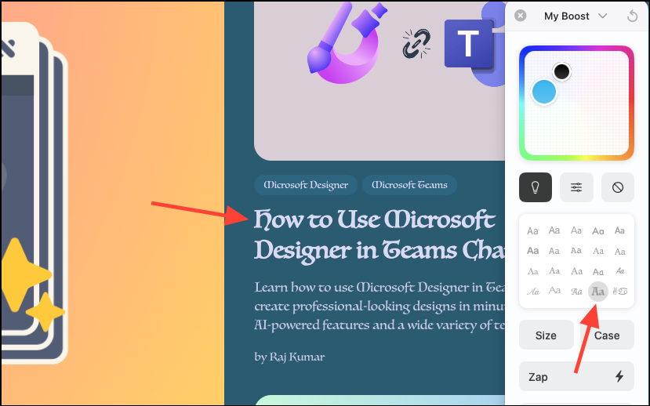Click the blue color handle in picker

click(x=544, y=92)
